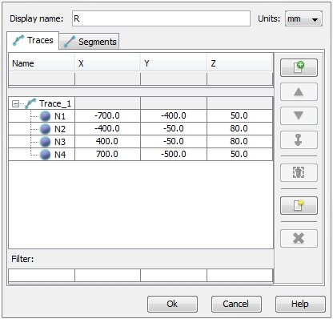The width and height of the screenshot is (333, 319).
Task: Switch to the Traces tab
Action: click(33, 40)
